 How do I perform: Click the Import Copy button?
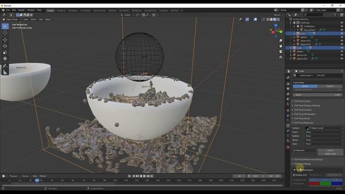tap(330, 154)
